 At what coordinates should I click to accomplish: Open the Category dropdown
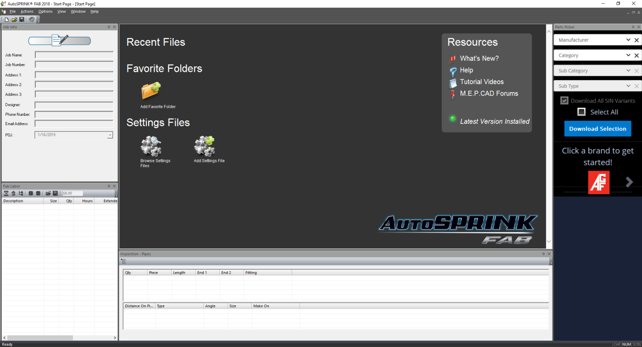pos(629,55)
